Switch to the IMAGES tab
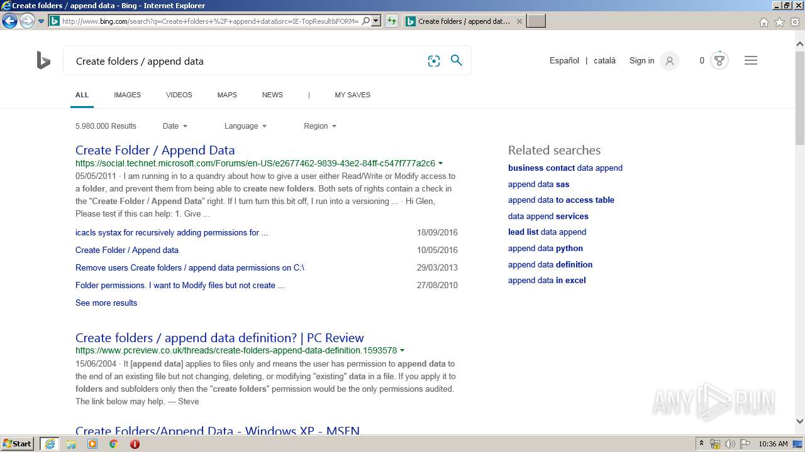The width and height of the screenshot is (805, 452). (x=127, y=95)
